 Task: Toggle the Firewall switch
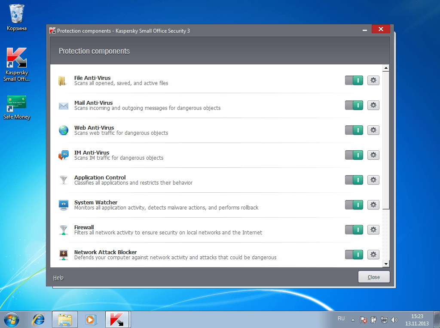354,230
